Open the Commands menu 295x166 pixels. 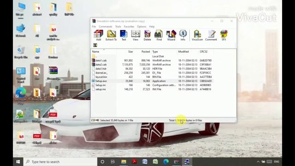point(106,27)
